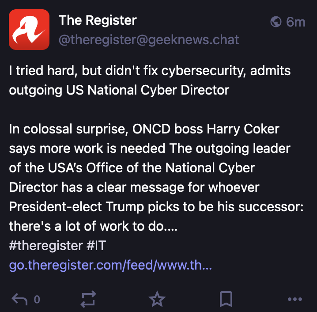Screen dimensions: 317x312
Task: Click the reply count number 0
Action: 37,300
